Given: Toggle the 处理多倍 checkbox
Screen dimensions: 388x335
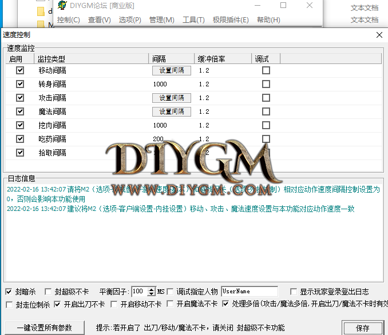Looking at the screenshot, I should 225,304.
